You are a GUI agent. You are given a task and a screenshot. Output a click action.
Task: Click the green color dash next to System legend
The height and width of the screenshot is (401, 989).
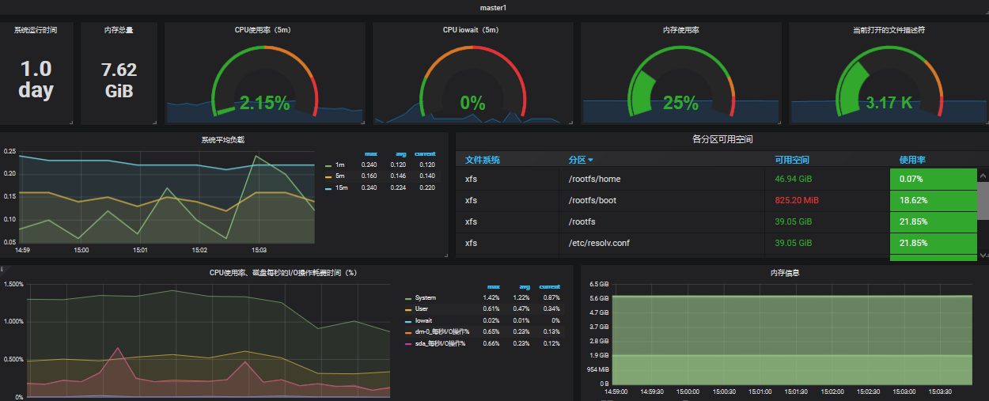[x=408, y=298]
